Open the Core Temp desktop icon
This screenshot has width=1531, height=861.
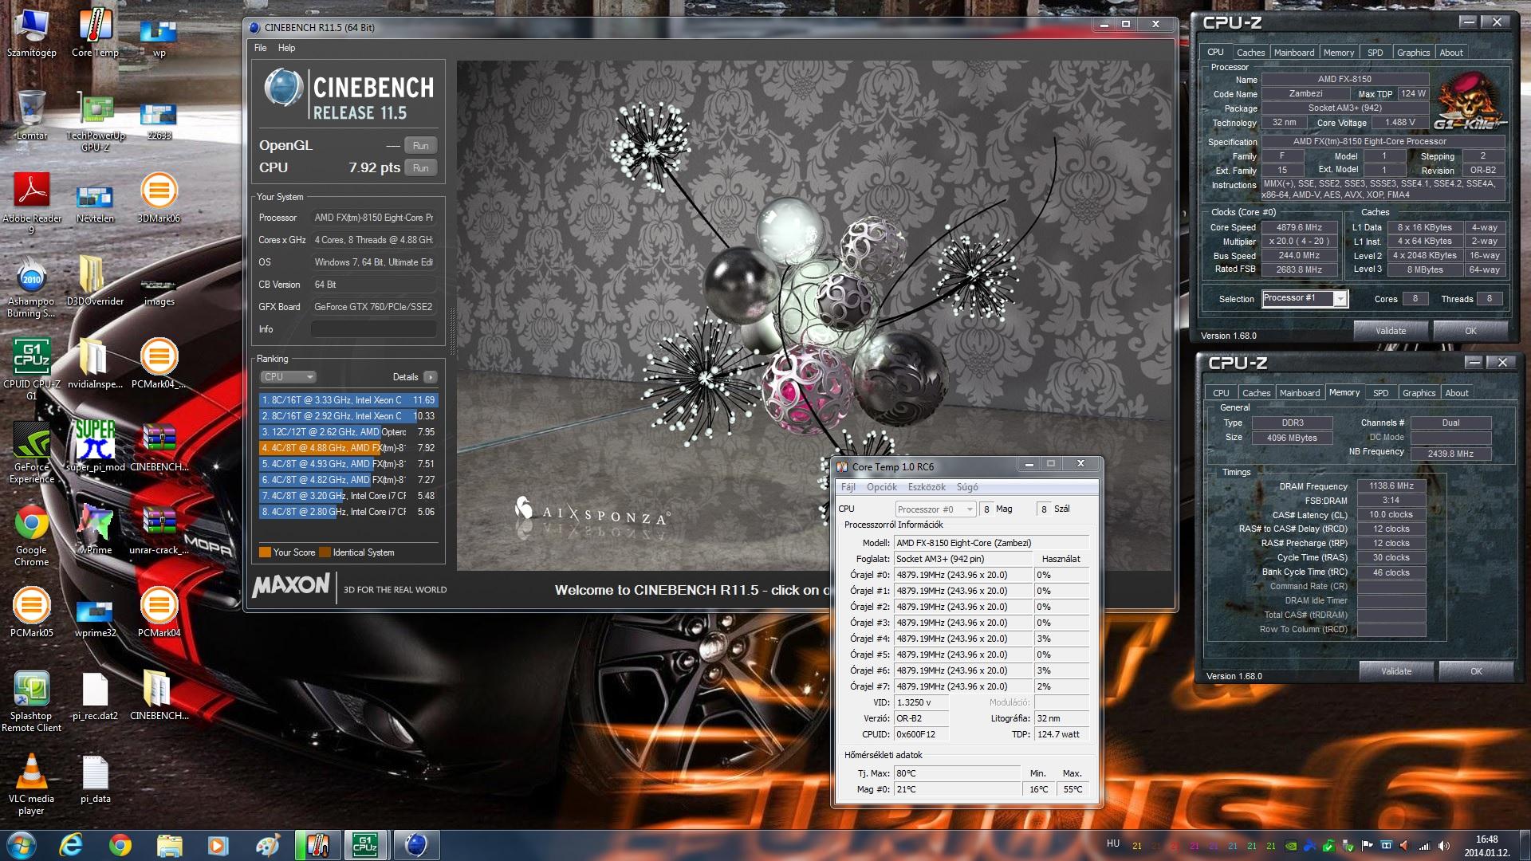95,32
